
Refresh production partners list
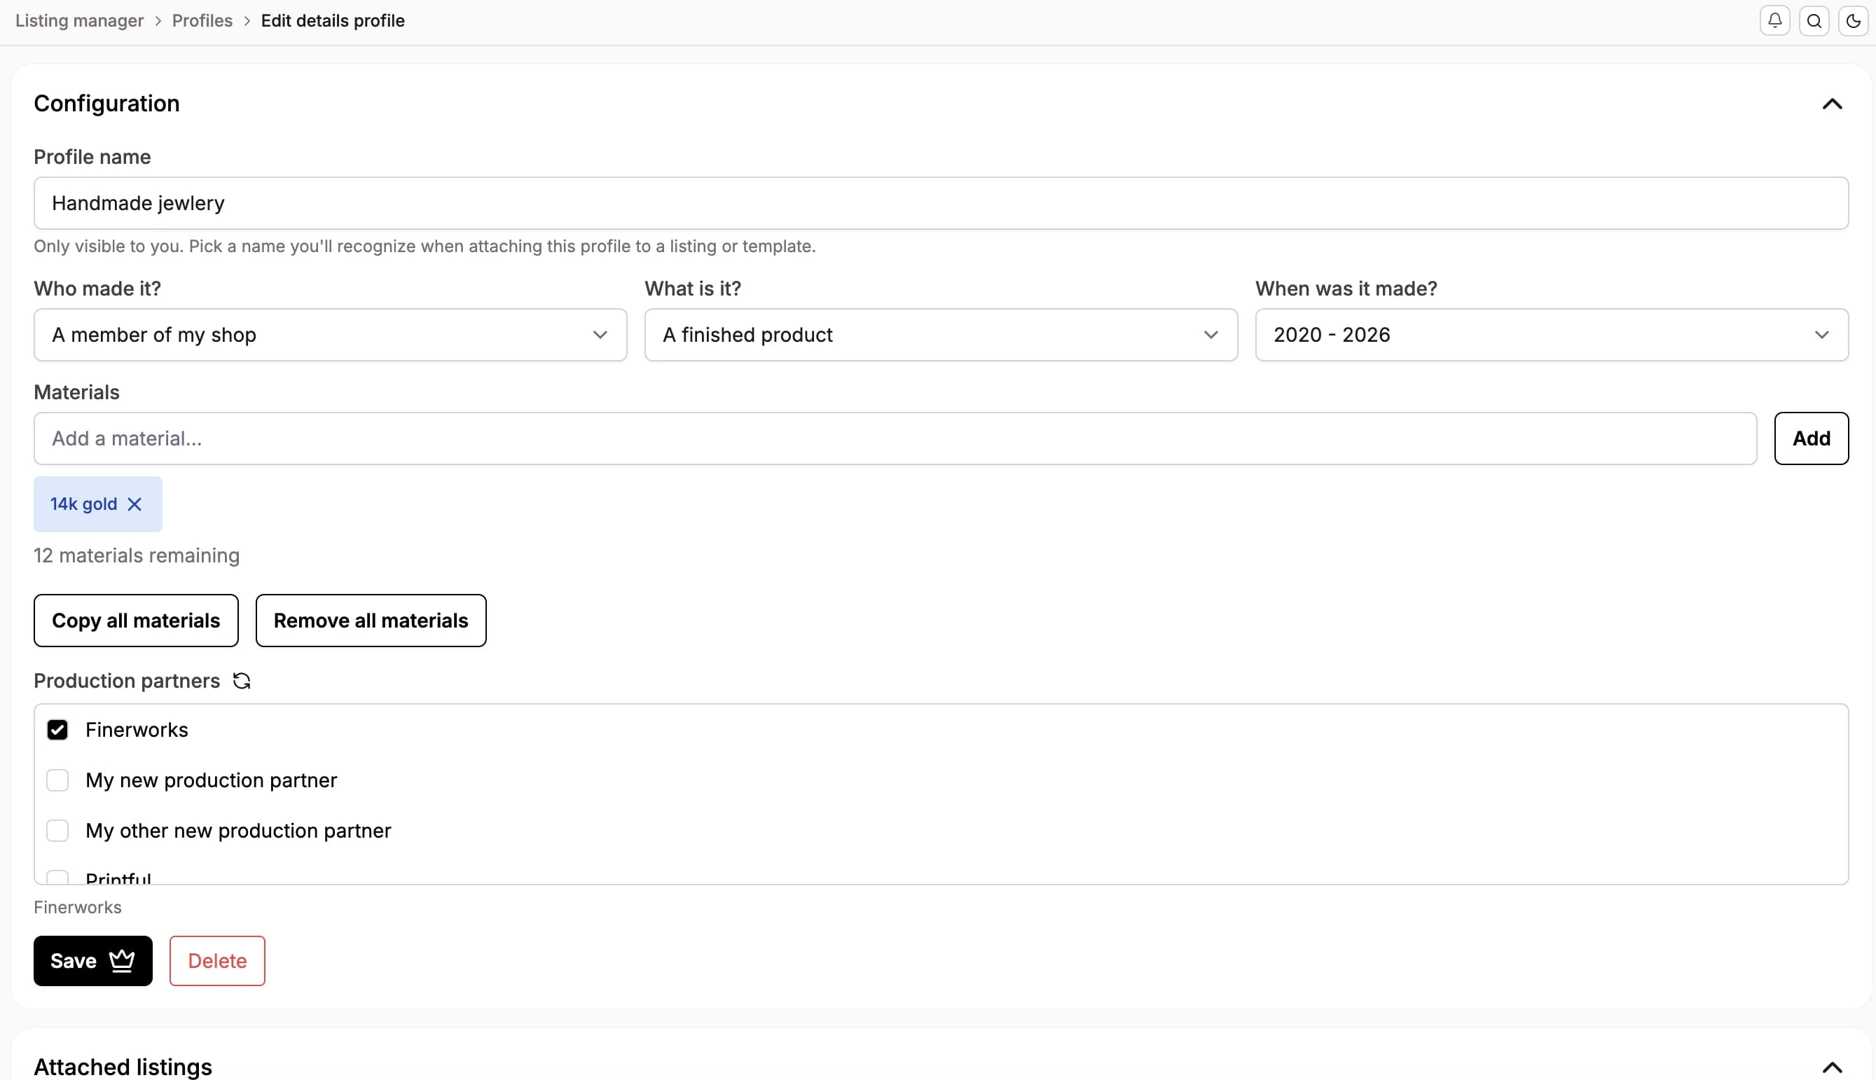pos(242,681)
